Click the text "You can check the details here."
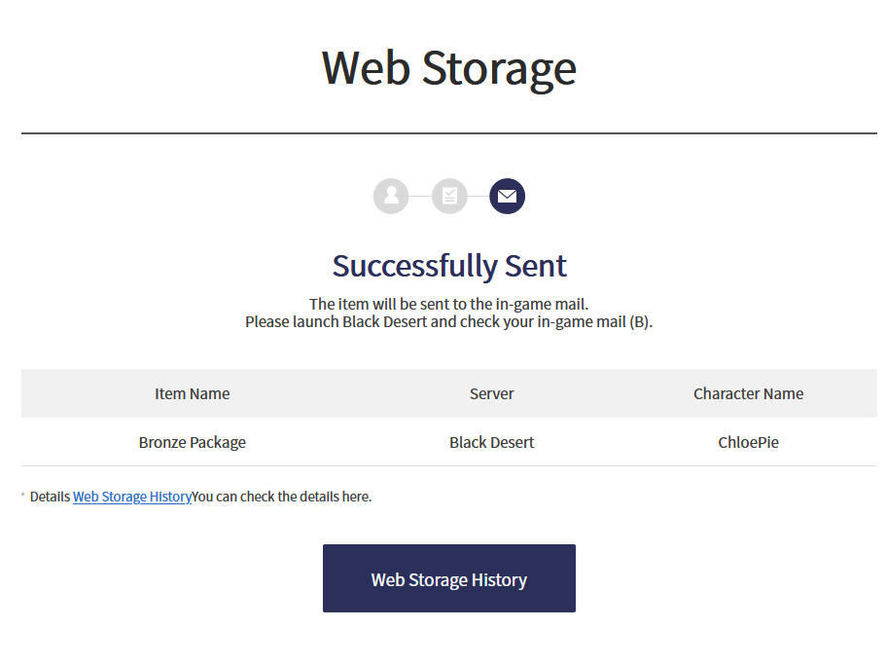This screenshot has height=665, width=886. pyautogui.click(x=282, y=497)
